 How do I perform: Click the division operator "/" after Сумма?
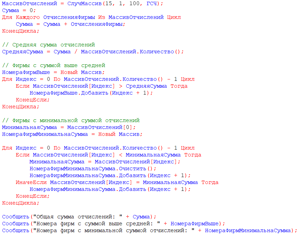(76, 52)
